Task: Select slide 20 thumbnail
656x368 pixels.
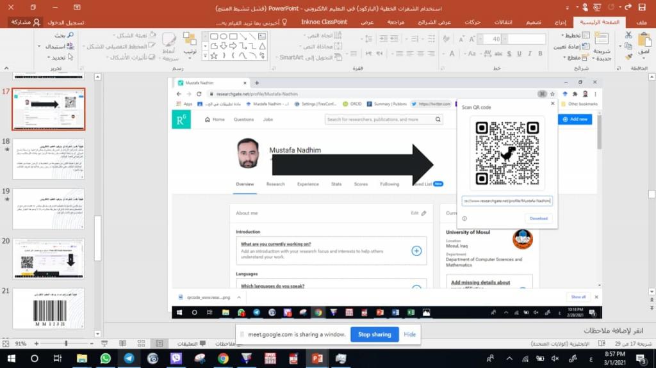Action: 48,258
